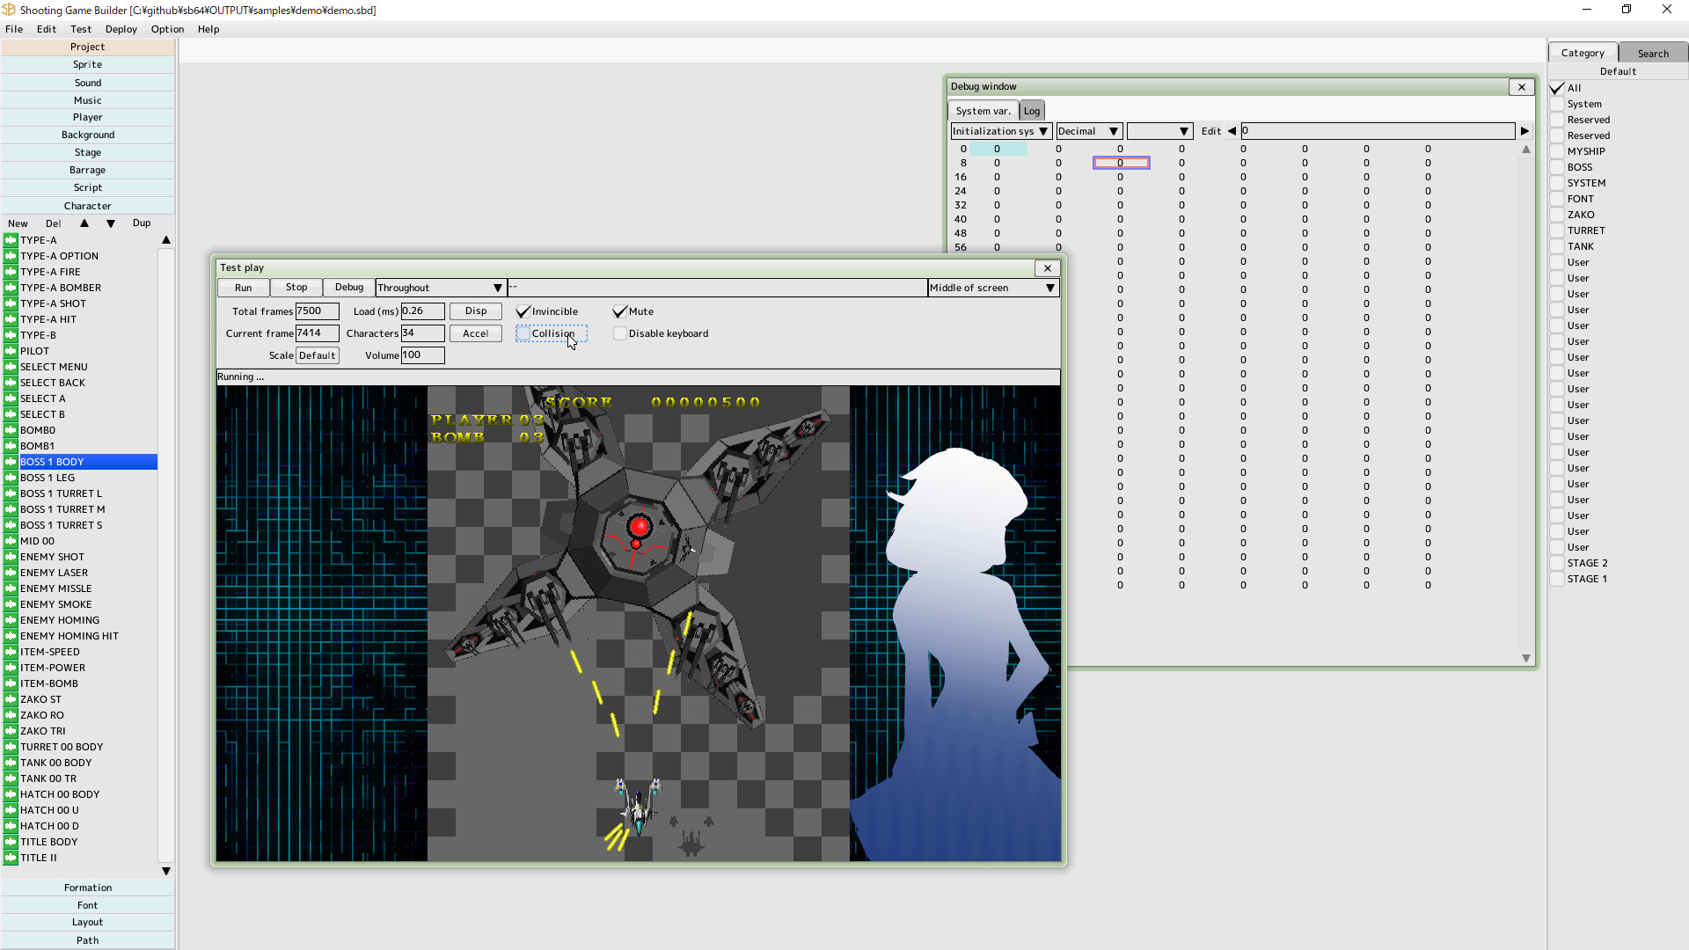Click the Accel button
The height and width of the screenshot is (950, 1689).
pos(475,333)
